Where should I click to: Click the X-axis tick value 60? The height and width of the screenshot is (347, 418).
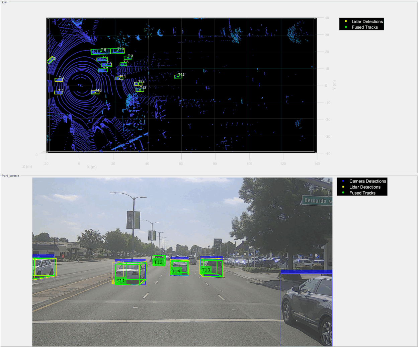tap(181, 164)
